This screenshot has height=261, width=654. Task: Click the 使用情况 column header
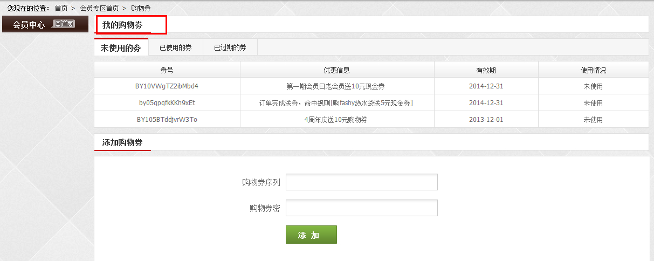(593, 70)
